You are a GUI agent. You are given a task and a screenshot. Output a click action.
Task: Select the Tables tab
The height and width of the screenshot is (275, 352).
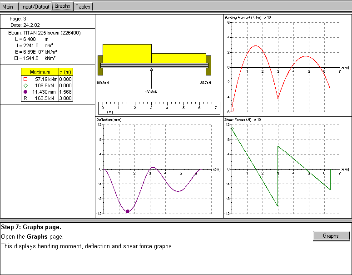(x=83, y=6)
